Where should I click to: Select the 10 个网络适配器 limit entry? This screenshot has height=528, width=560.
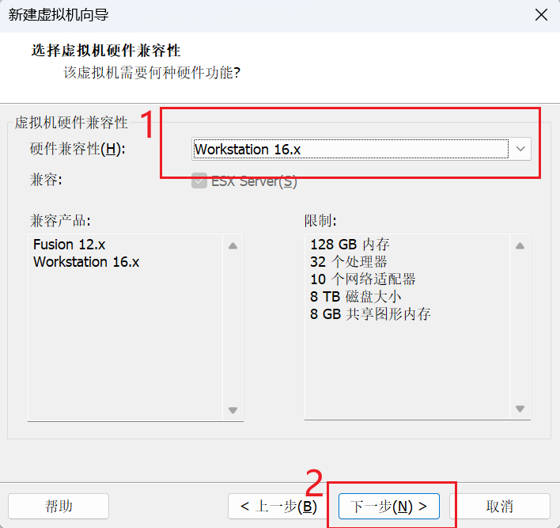click(x=363, y=279)
